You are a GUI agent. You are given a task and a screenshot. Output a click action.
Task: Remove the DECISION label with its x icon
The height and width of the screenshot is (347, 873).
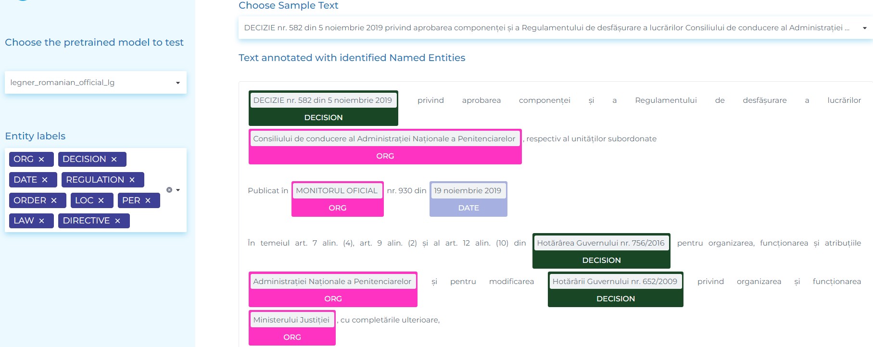coord(114,159)
